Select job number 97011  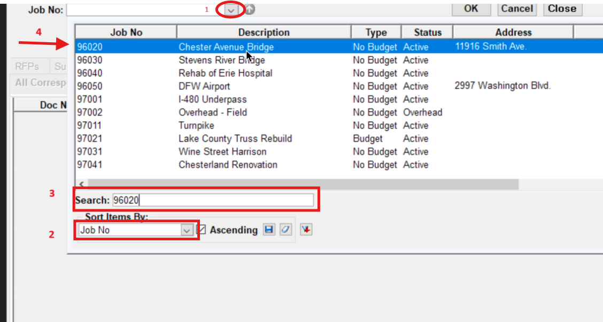coord(90,125)
